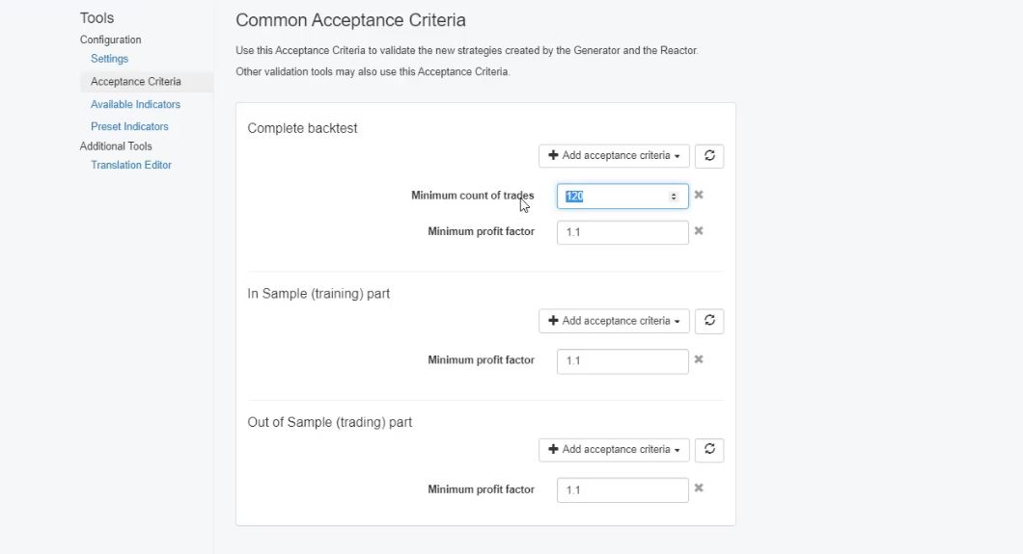Viewport: 1023px width, 554px height.
Task: Open the Translation Editor tool
Action: pos(130,165)
